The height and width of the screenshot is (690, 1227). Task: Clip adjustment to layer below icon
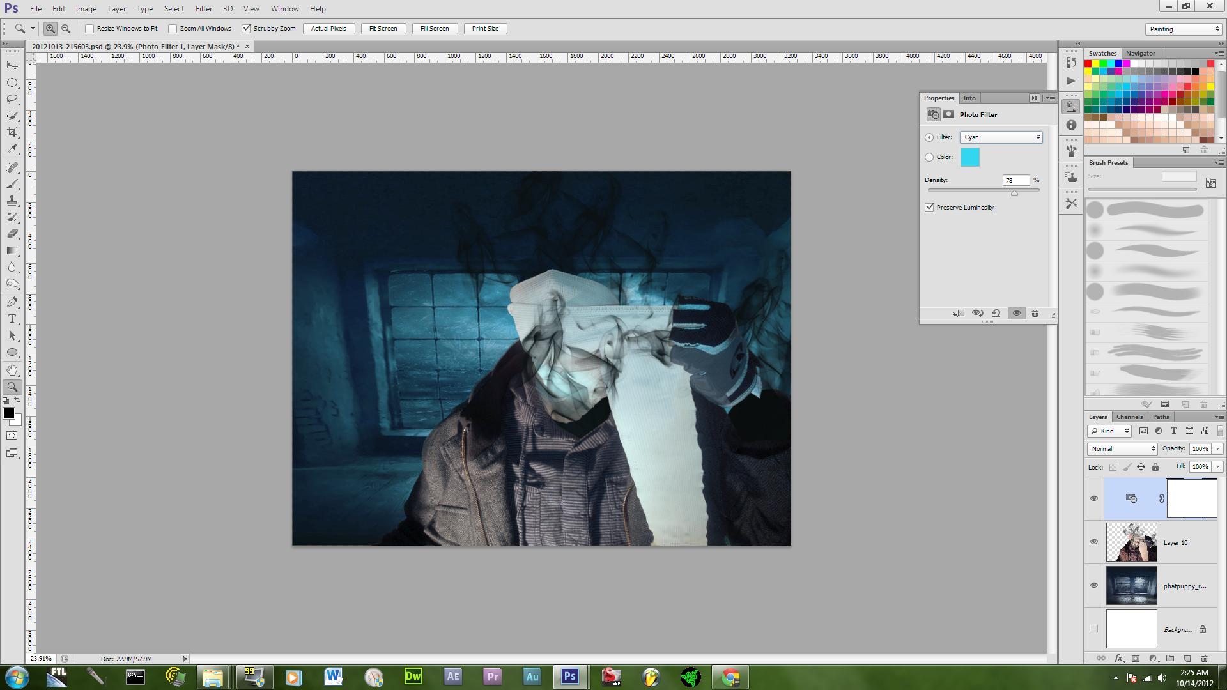pyautogui.click(x=959, y=313)
